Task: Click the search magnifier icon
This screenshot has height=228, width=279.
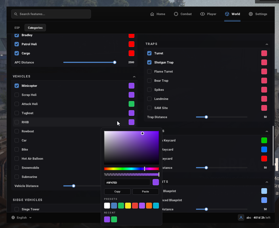Action: click(x=16, y=14)
